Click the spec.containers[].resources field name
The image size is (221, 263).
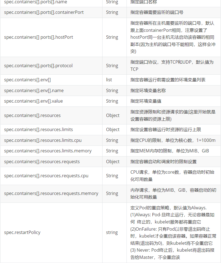tap(32, 115)
